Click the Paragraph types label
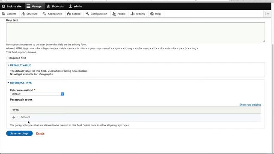274x154 pixels. tap(21, 100)
